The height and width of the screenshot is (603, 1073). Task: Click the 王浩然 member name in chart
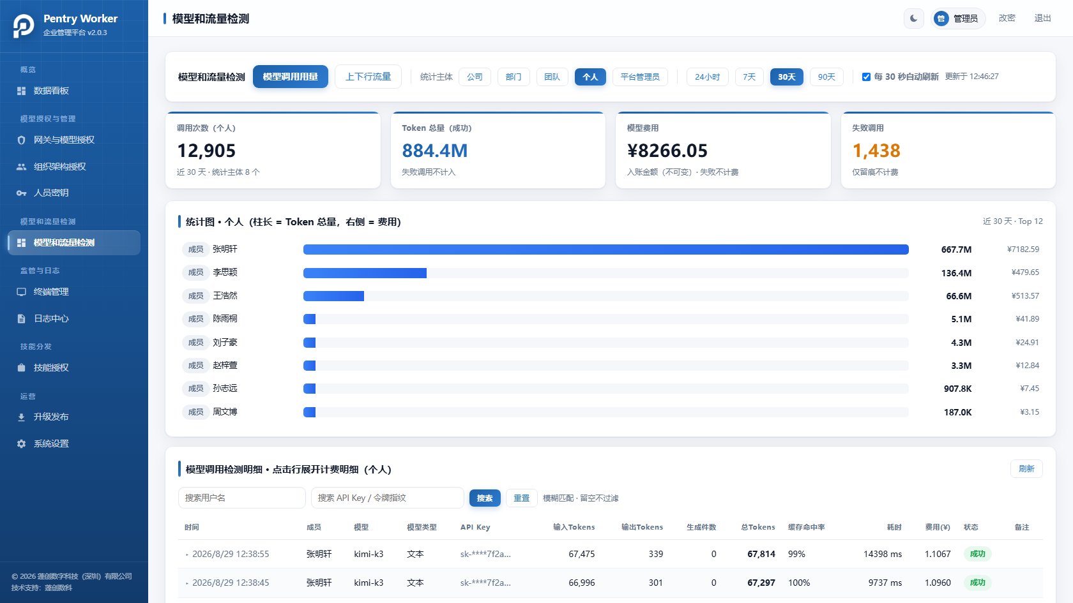[x=225, y=296]
